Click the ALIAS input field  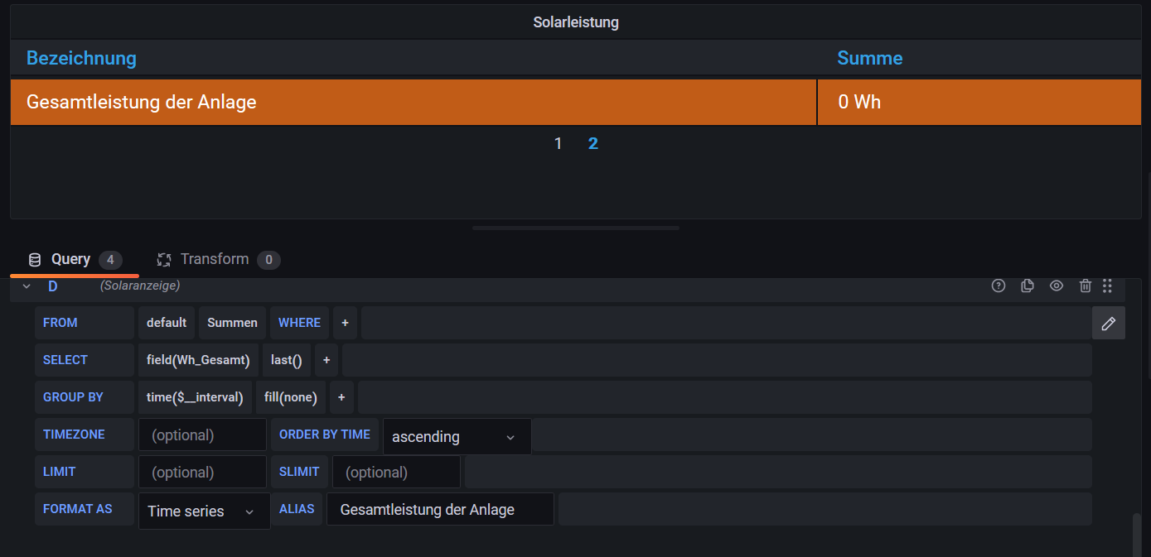[x=439, y=510]
